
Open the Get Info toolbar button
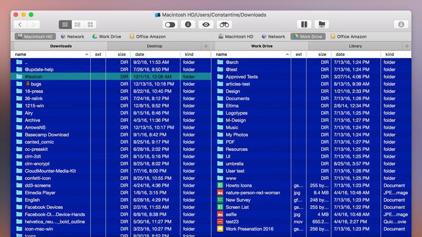(188, 24)
